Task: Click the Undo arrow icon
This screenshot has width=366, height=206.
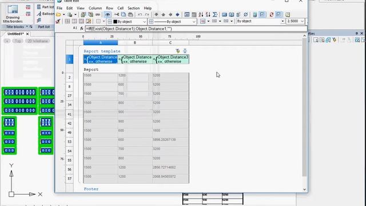Action: tap(140, 15)
